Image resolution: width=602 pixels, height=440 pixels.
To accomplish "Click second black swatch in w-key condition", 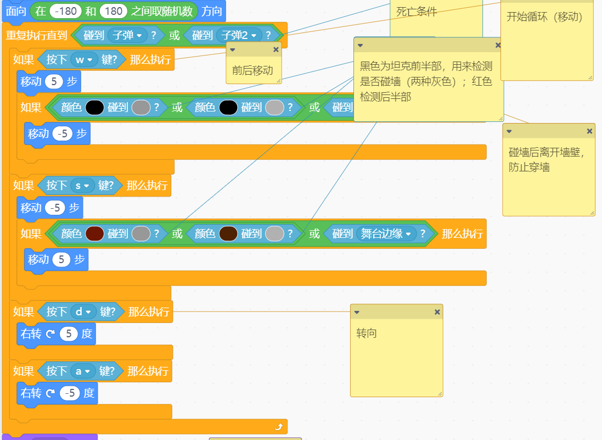I will pos(228,108).
